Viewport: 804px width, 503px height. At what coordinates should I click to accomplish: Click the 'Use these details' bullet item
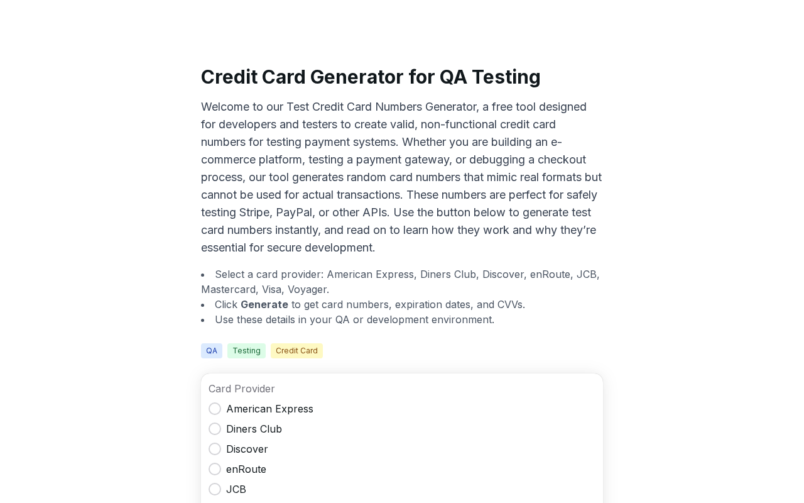click(x=354, y=319)
